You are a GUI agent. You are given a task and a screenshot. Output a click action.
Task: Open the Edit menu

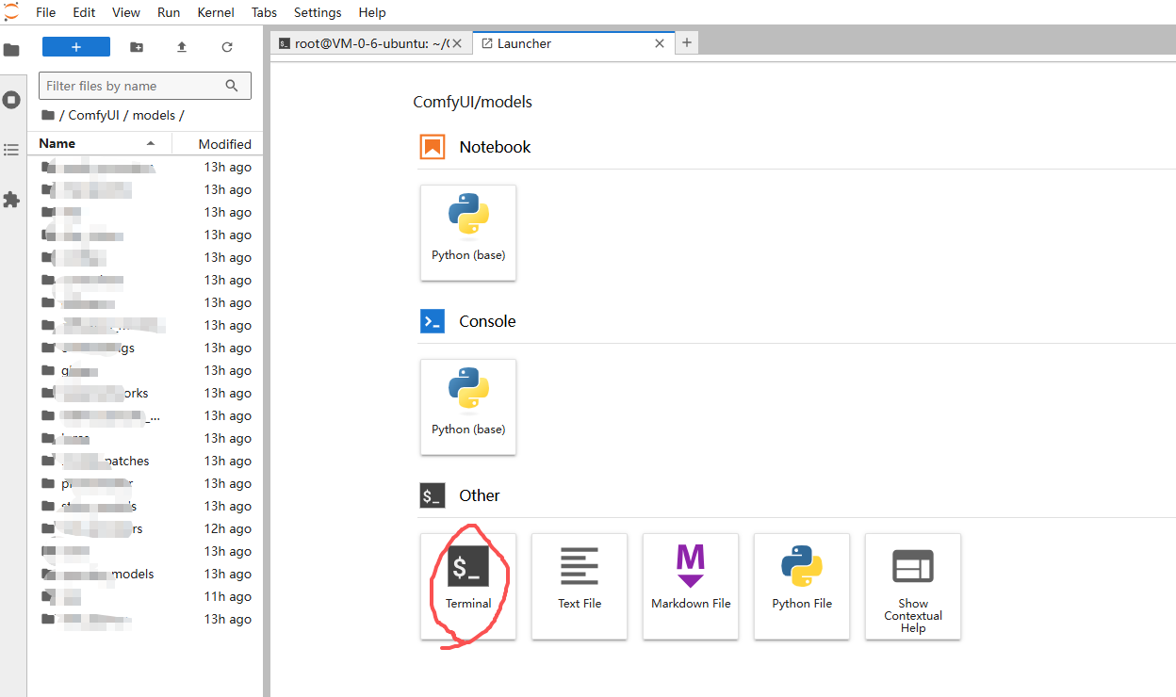point(84,12)
